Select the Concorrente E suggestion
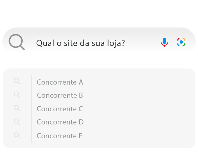The width and height of the screenshot is (198, 164). tap(60, 136)
